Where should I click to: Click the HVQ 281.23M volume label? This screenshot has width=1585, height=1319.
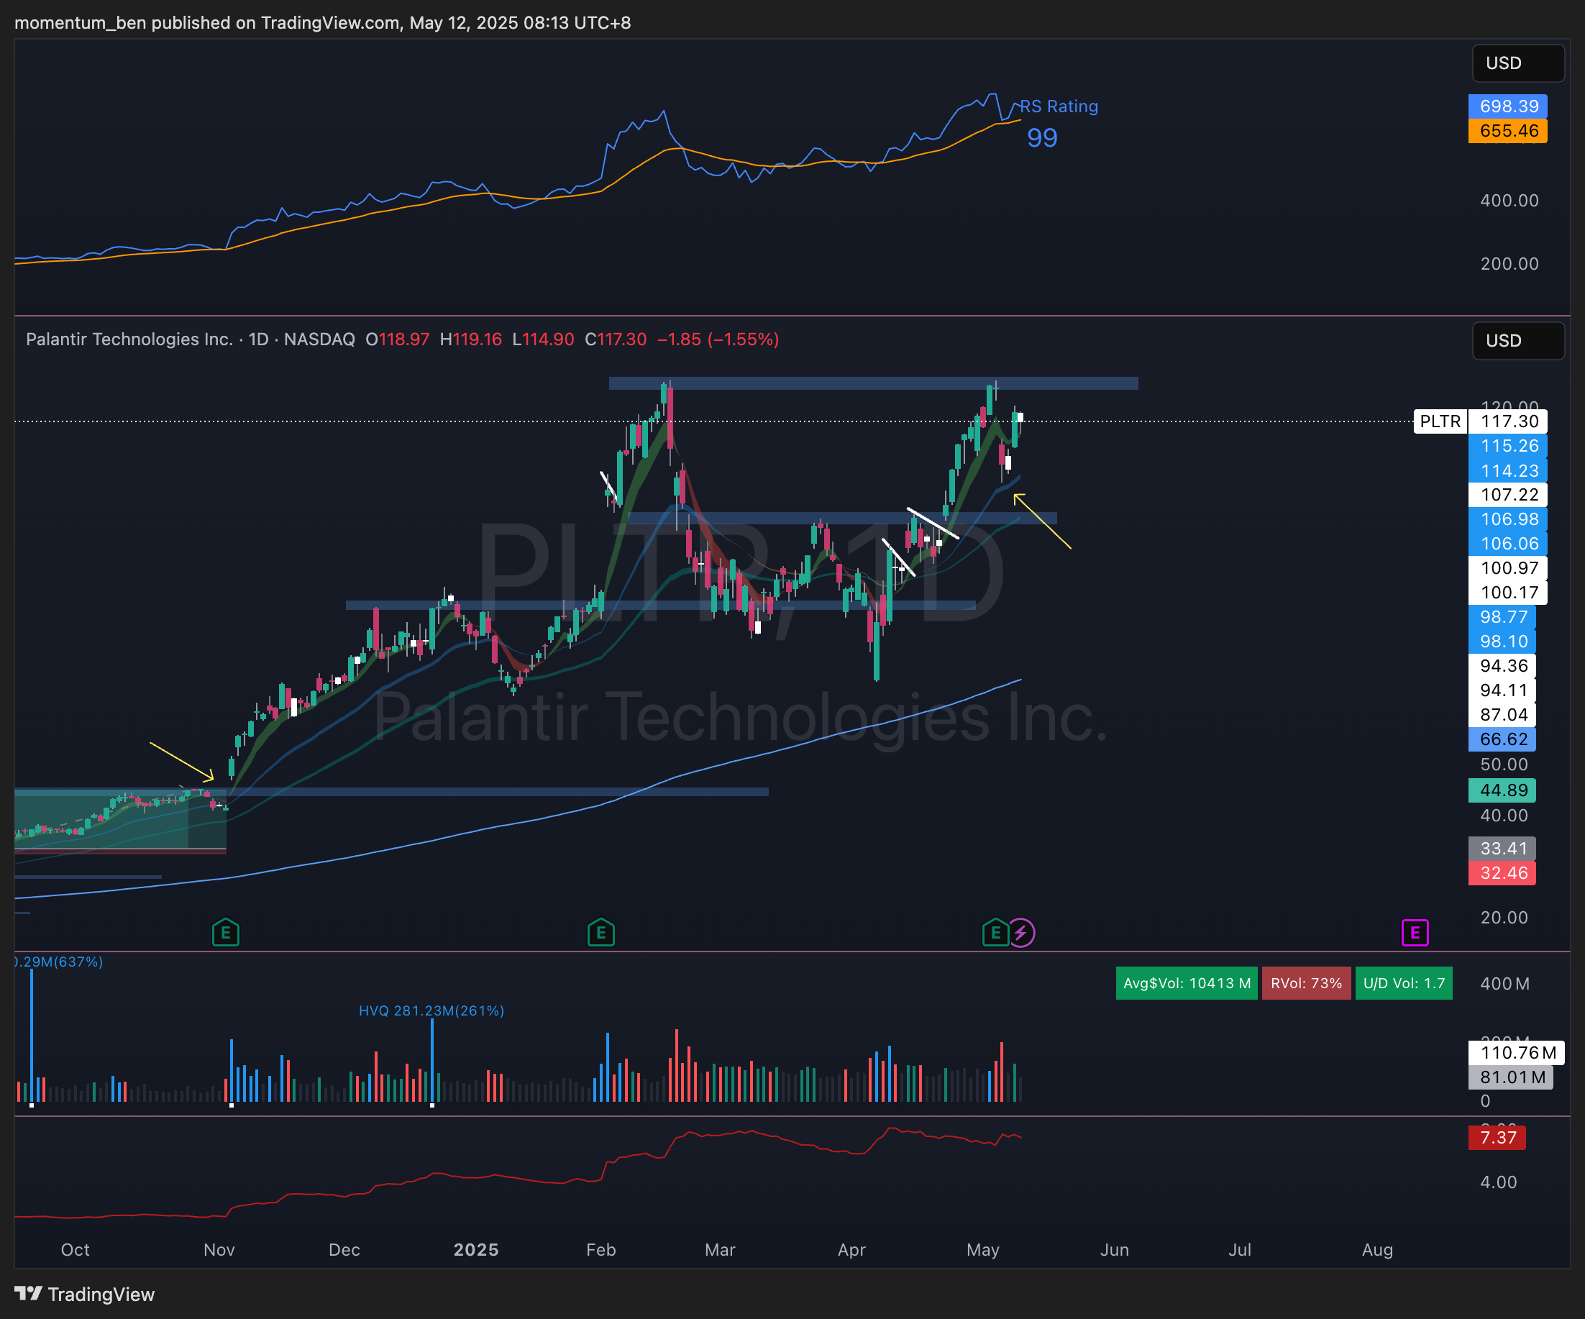coord(431,1010)
